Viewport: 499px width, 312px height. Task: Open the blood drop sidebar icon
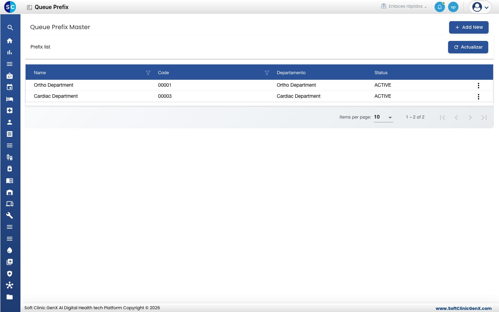(10, 250)
